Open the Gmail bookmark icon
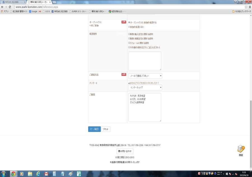This screenshot has height=177, width=252. [40, 11]
